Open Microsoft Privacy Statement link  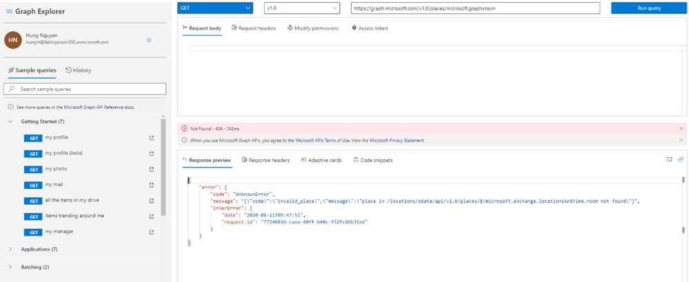(397, 141)
